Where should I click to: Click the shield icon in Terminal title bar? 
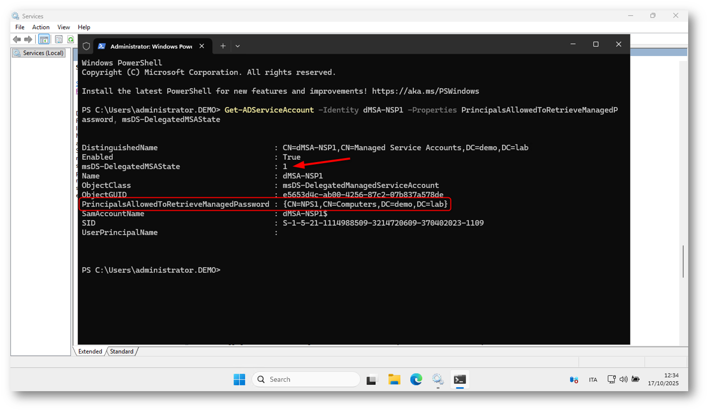86,46
